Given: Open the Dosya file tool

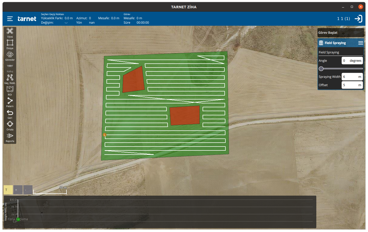Looking at the screenshot, I should pos(10,44).
